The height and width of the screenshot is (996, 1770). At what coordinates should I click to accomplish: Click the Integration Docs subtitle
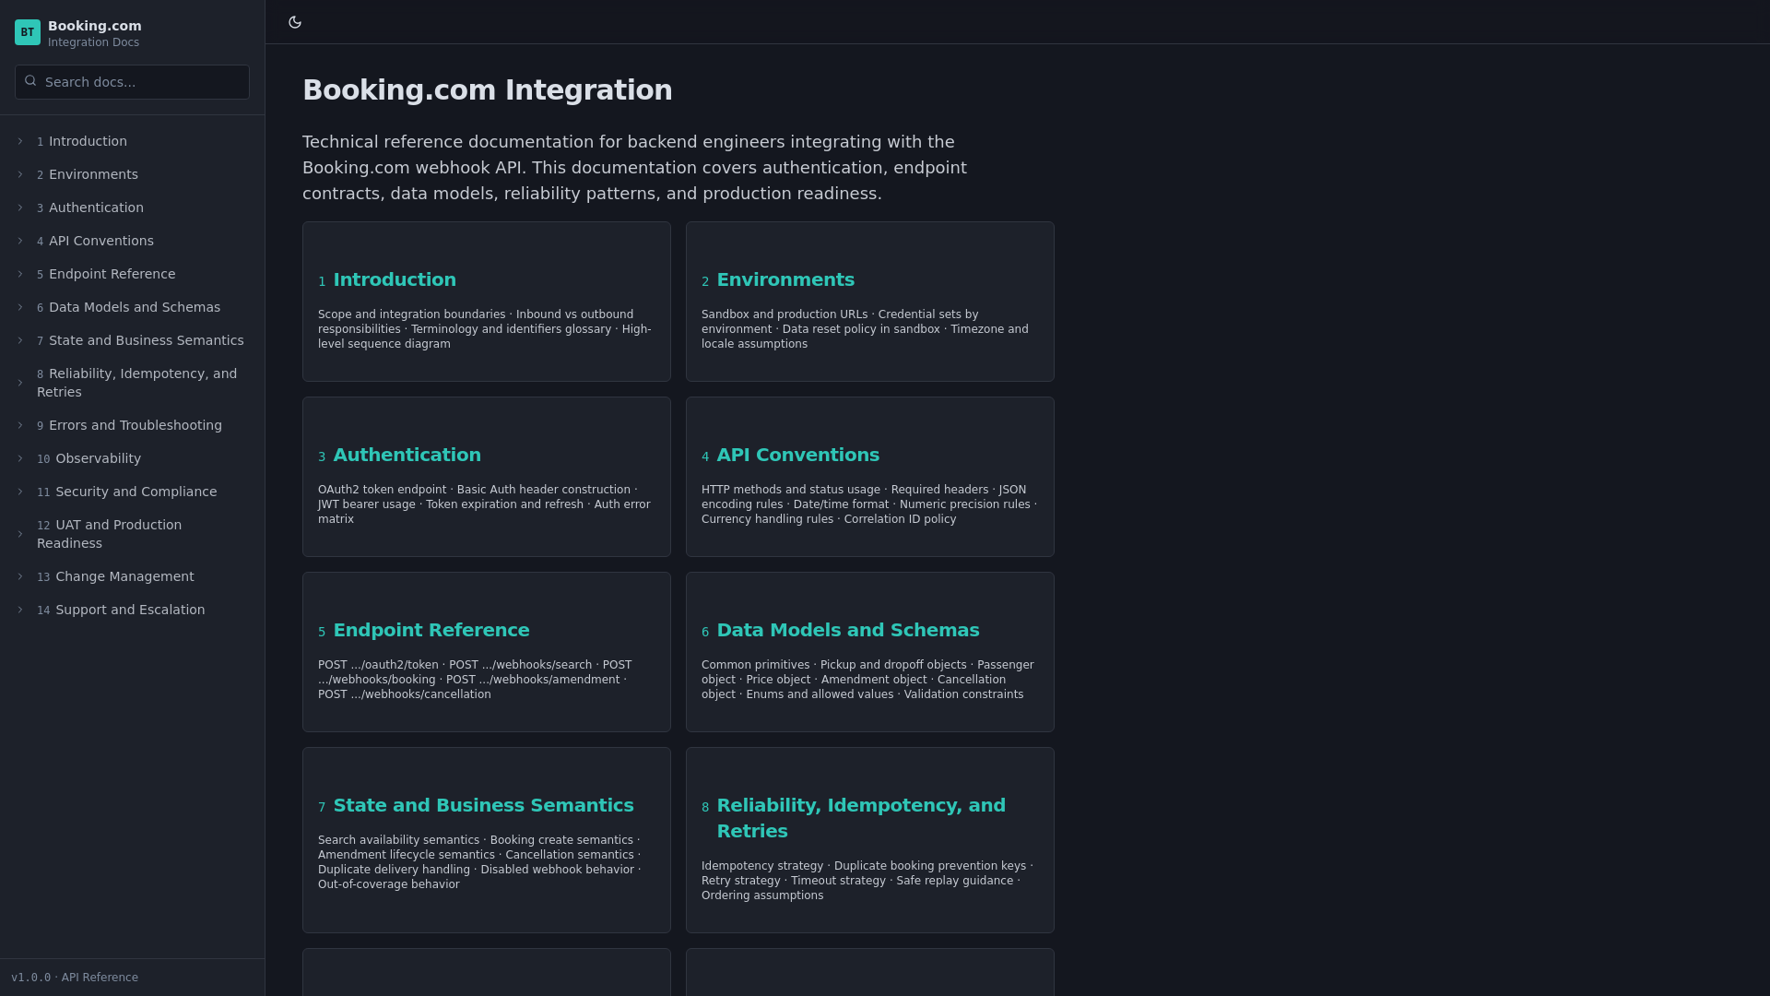(93, 42)
